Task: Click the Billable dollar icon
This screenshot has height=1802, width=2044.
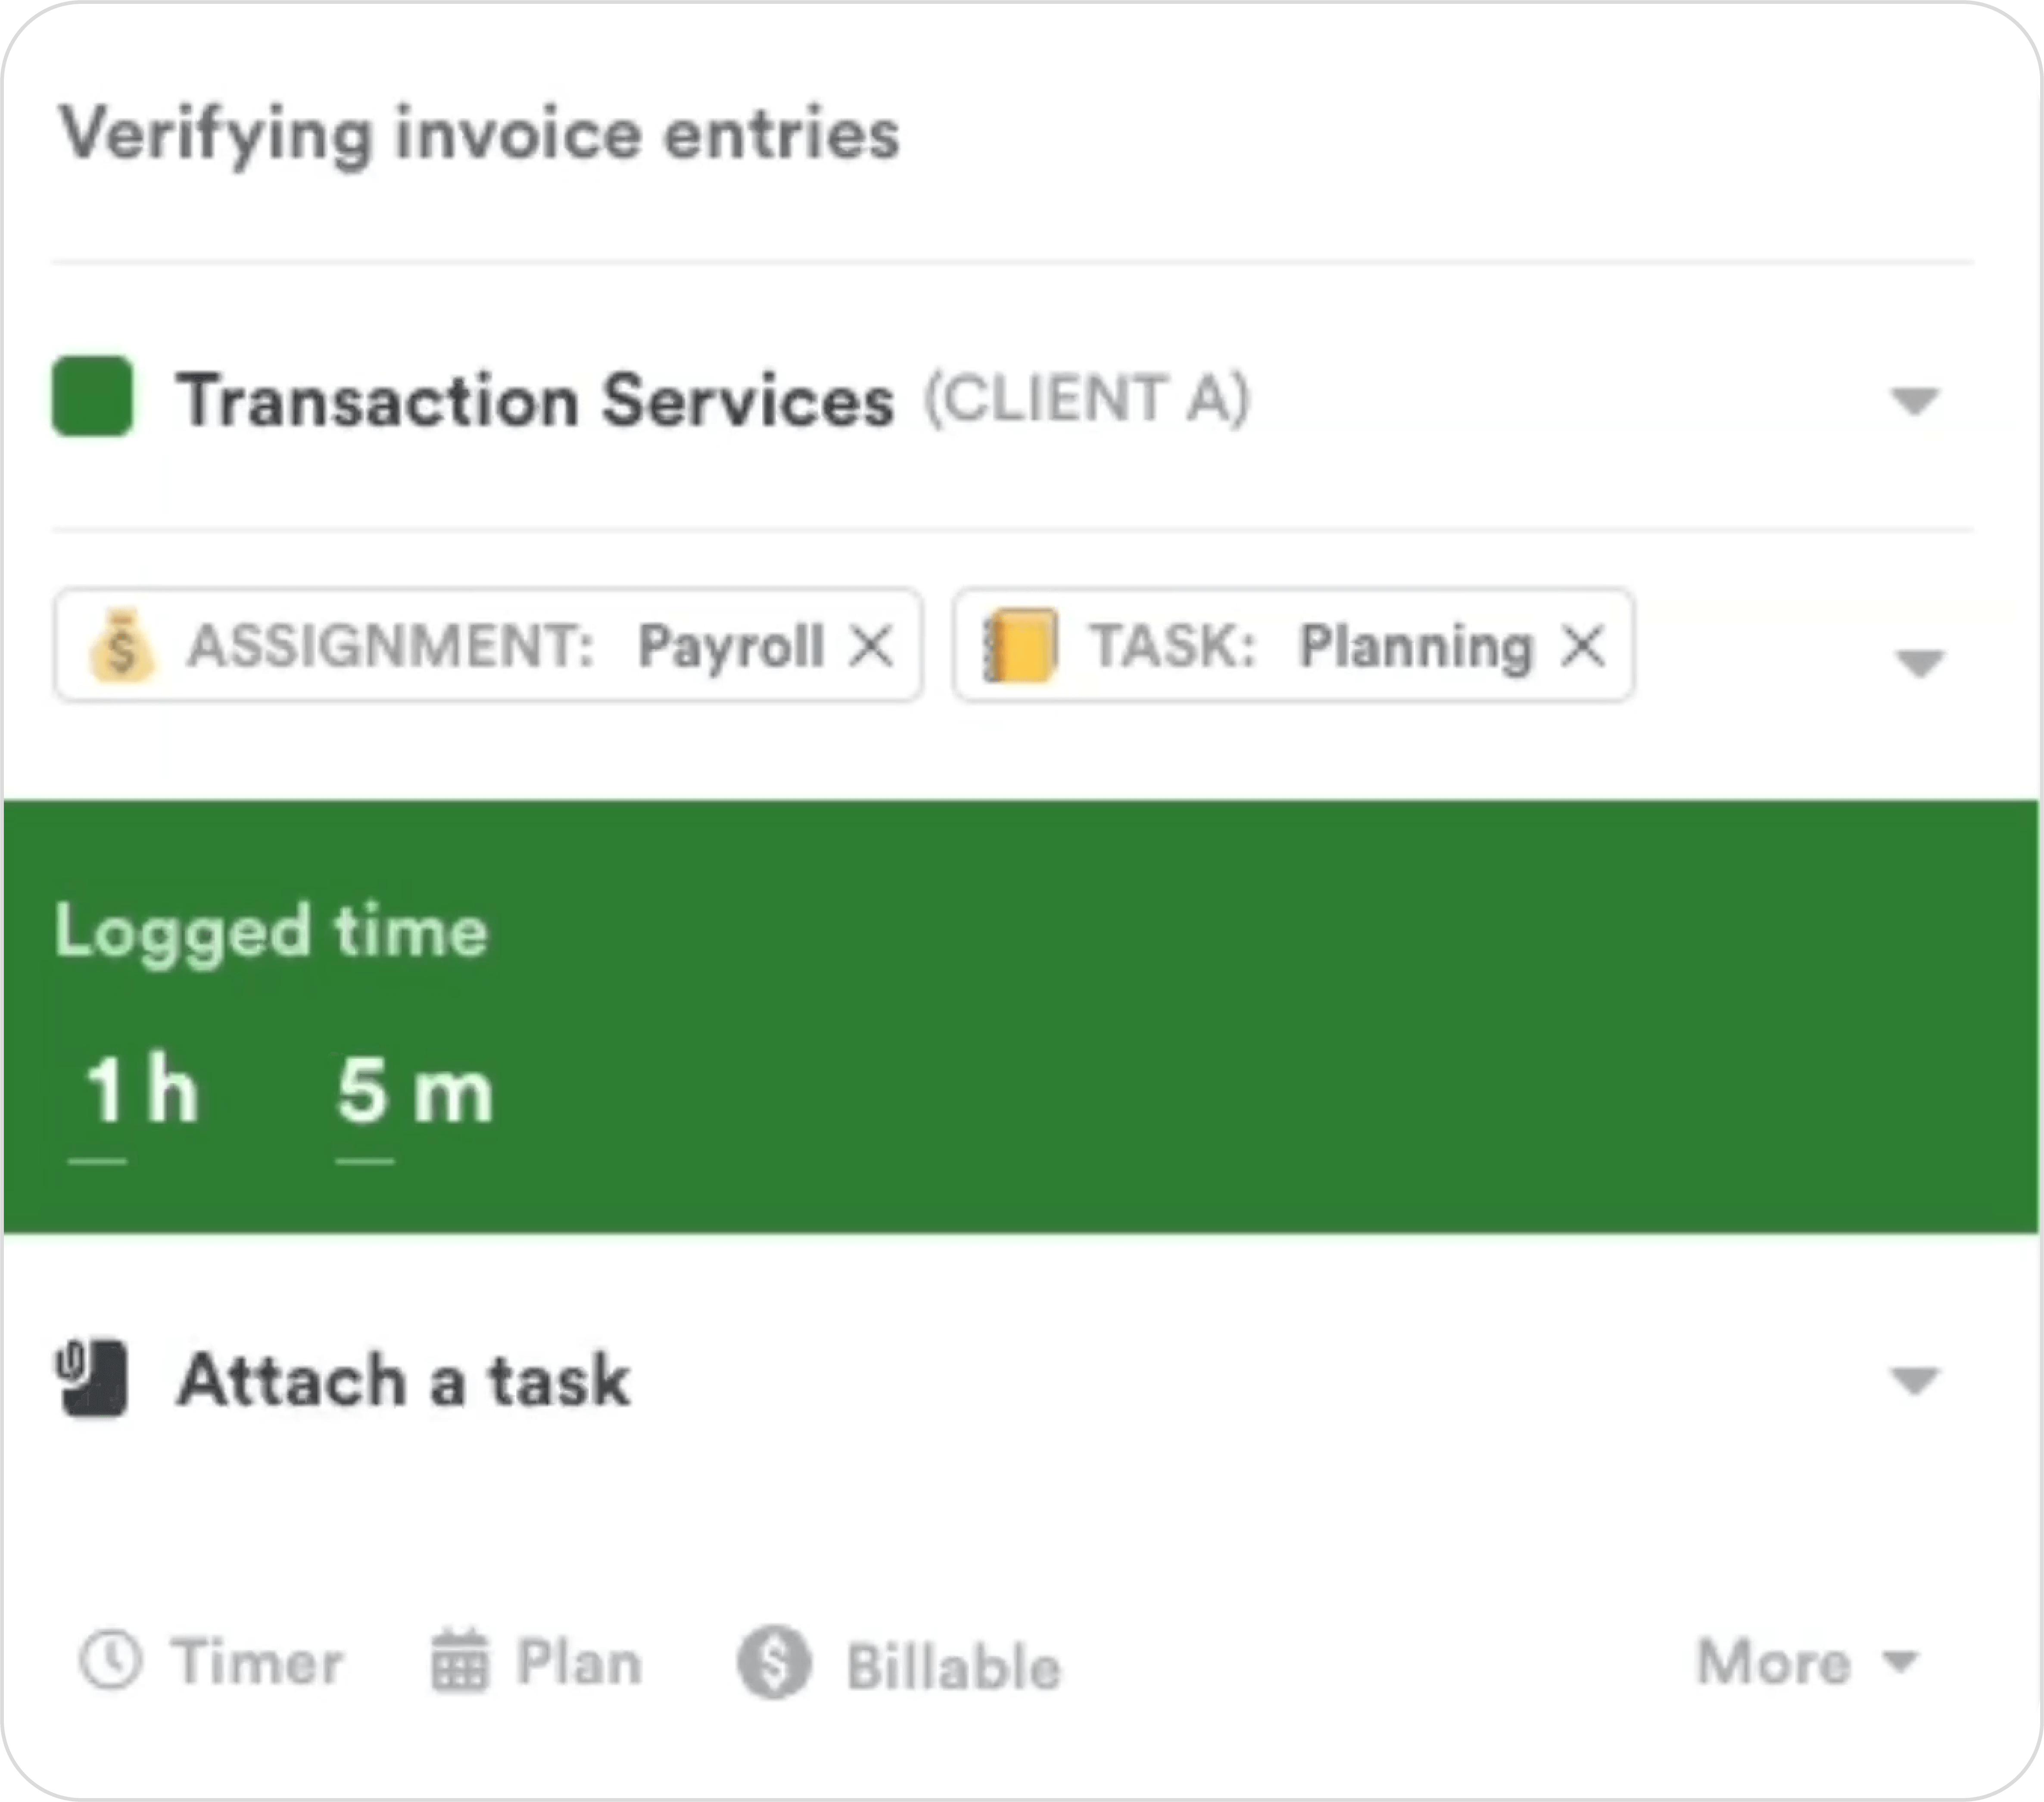Action: pos(774,1663)
